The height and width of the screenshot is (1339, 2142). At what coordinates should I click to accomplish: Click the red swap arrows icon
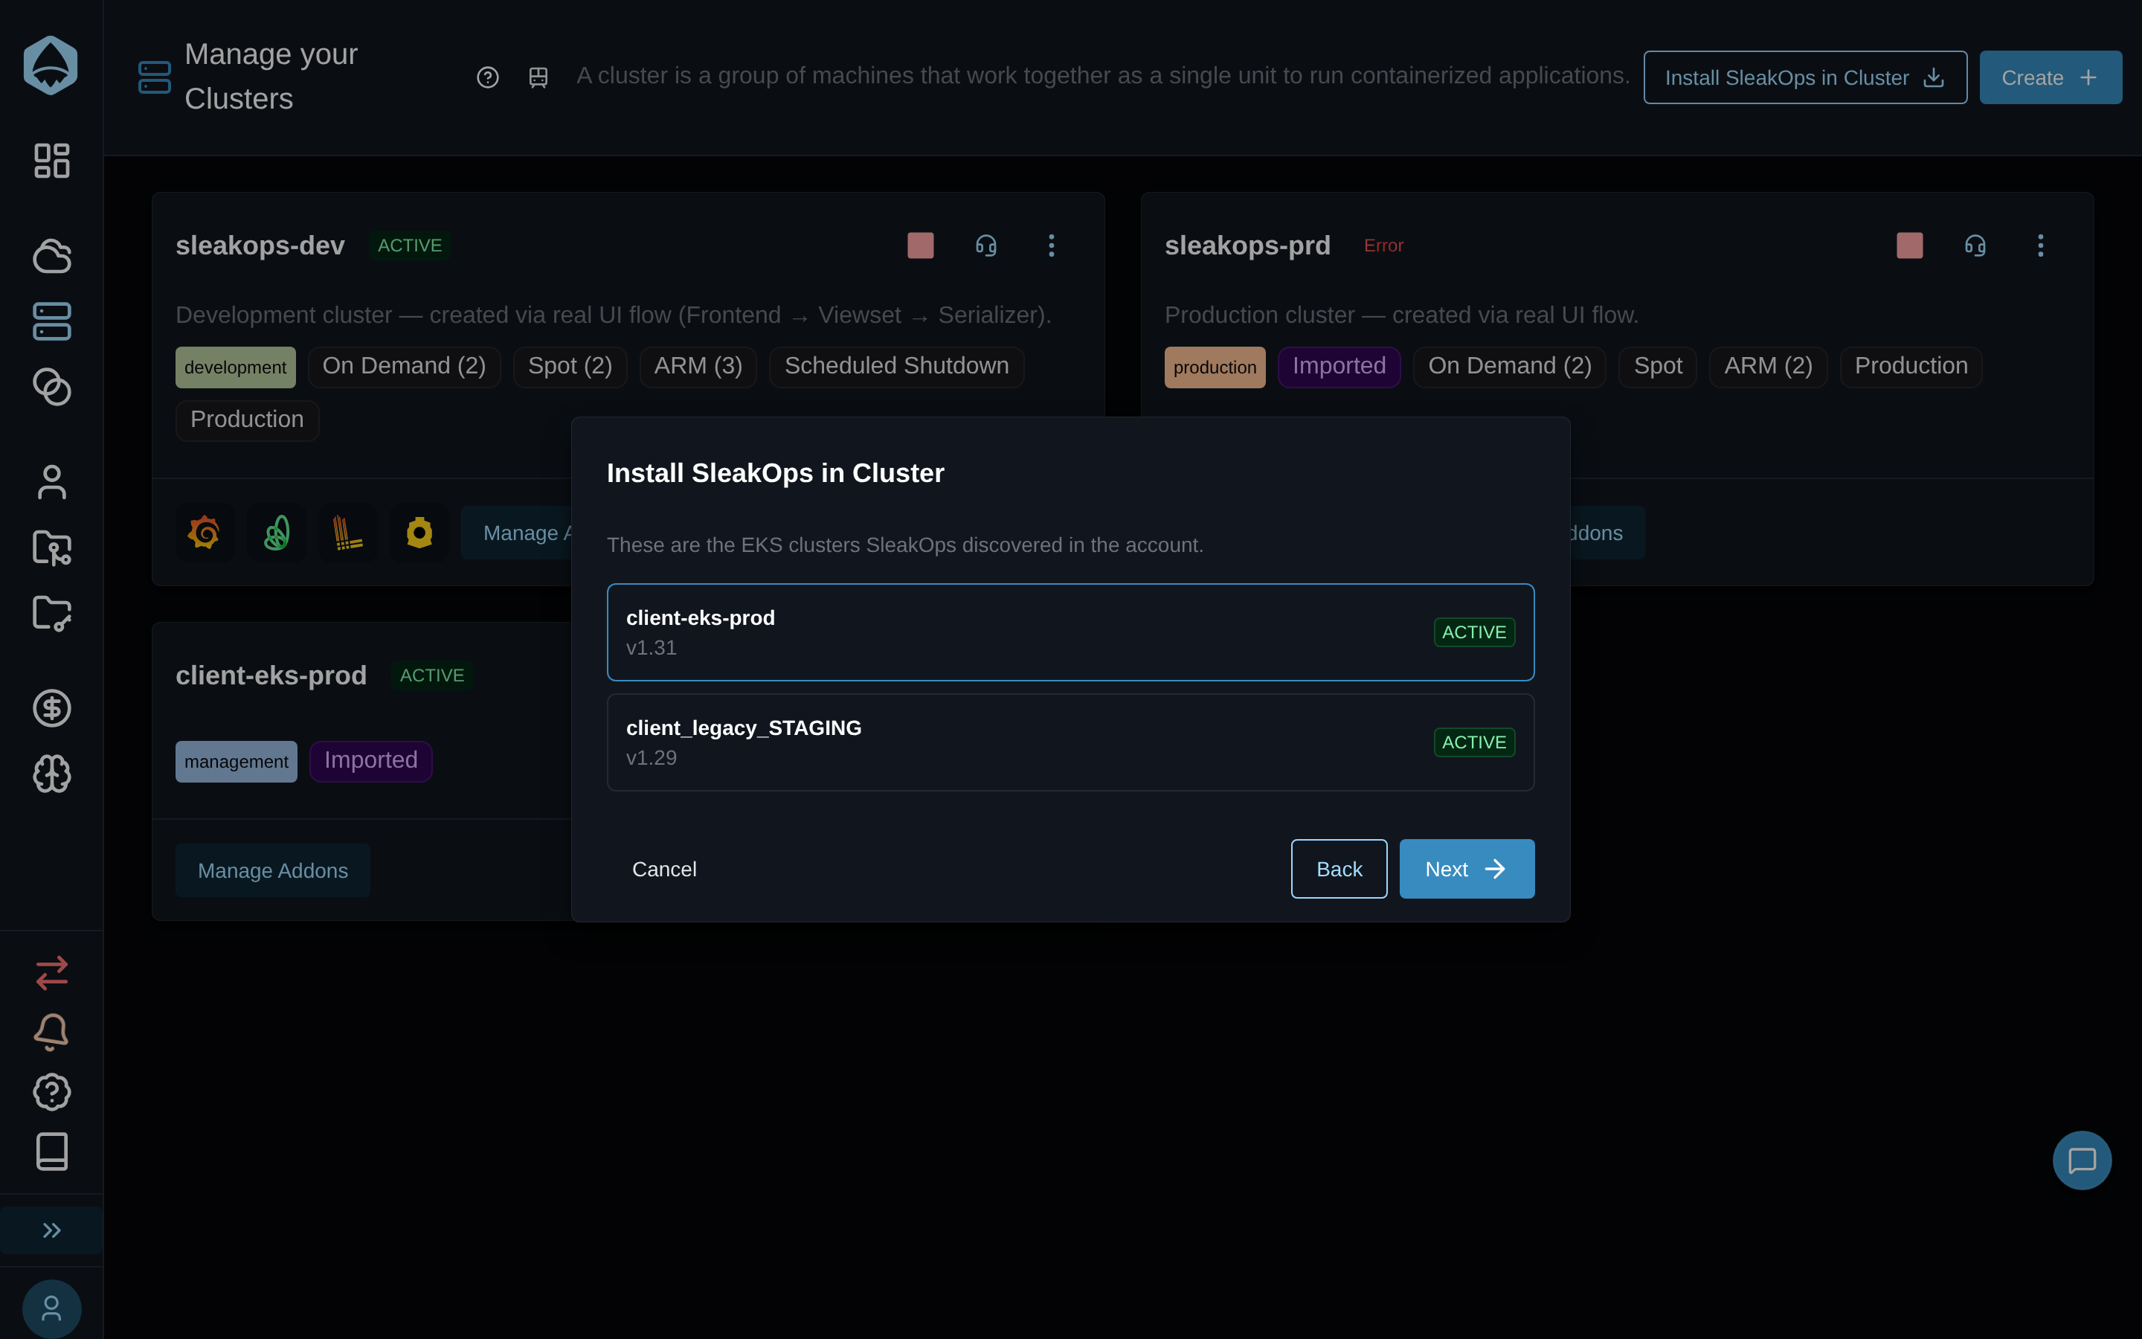tap(51, 972)
